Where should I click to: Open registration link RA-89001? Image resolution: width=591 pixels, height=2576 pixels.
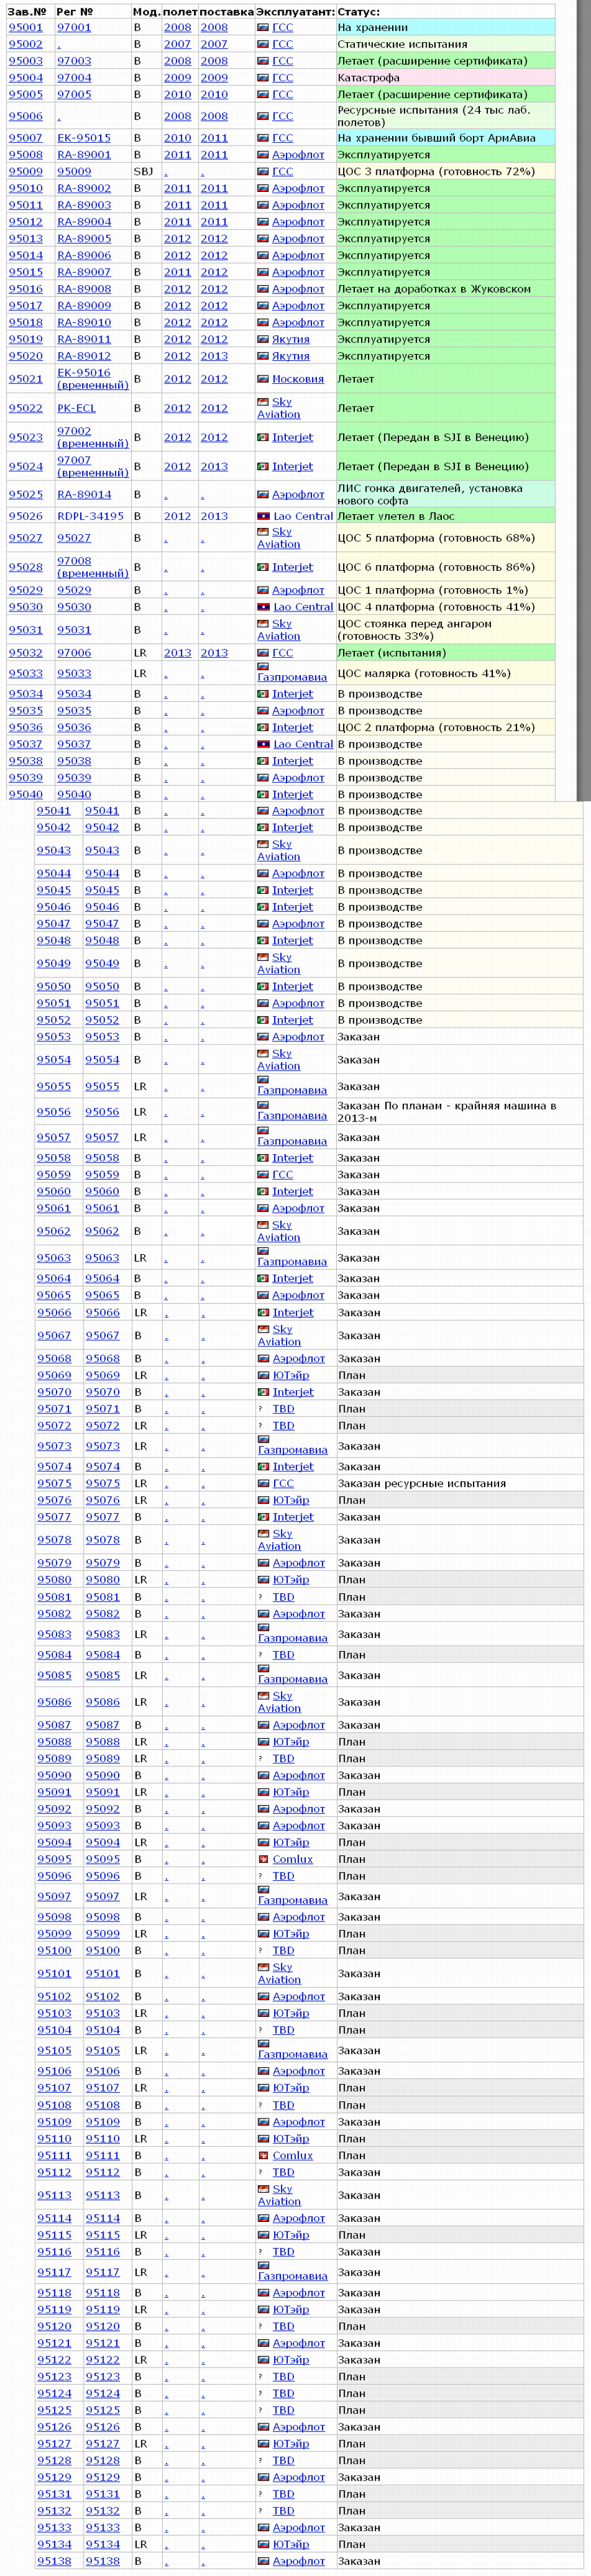click(84, 155)
